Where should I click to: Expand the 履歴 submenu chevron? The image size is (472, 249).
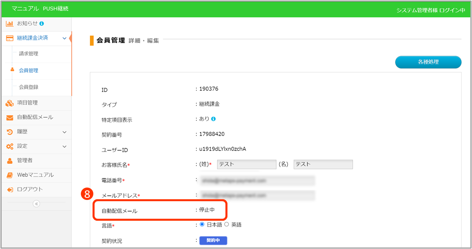click(64, 132)
